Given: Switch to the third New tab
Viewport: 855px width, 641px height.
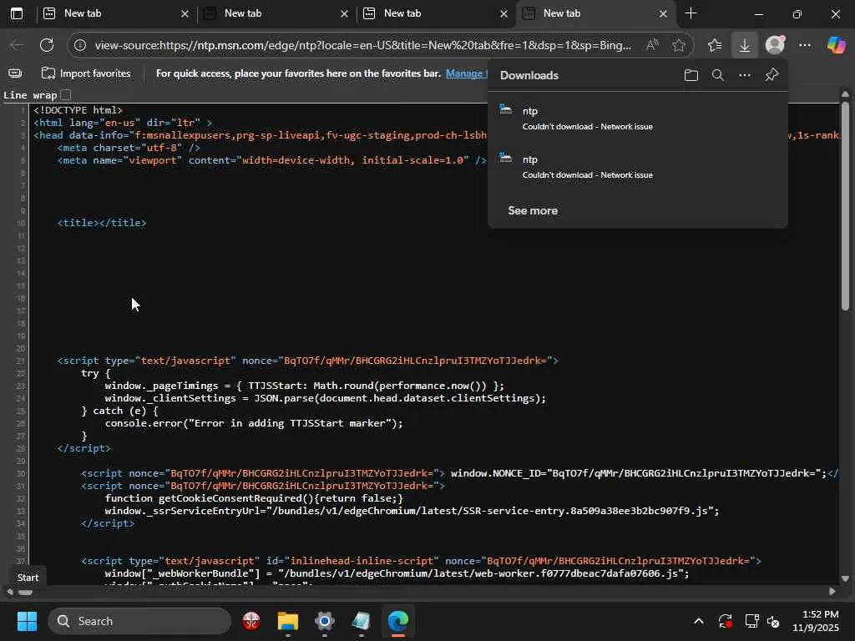Looking at the screenshot, I should pyautogui.click(x=435, y=13).
